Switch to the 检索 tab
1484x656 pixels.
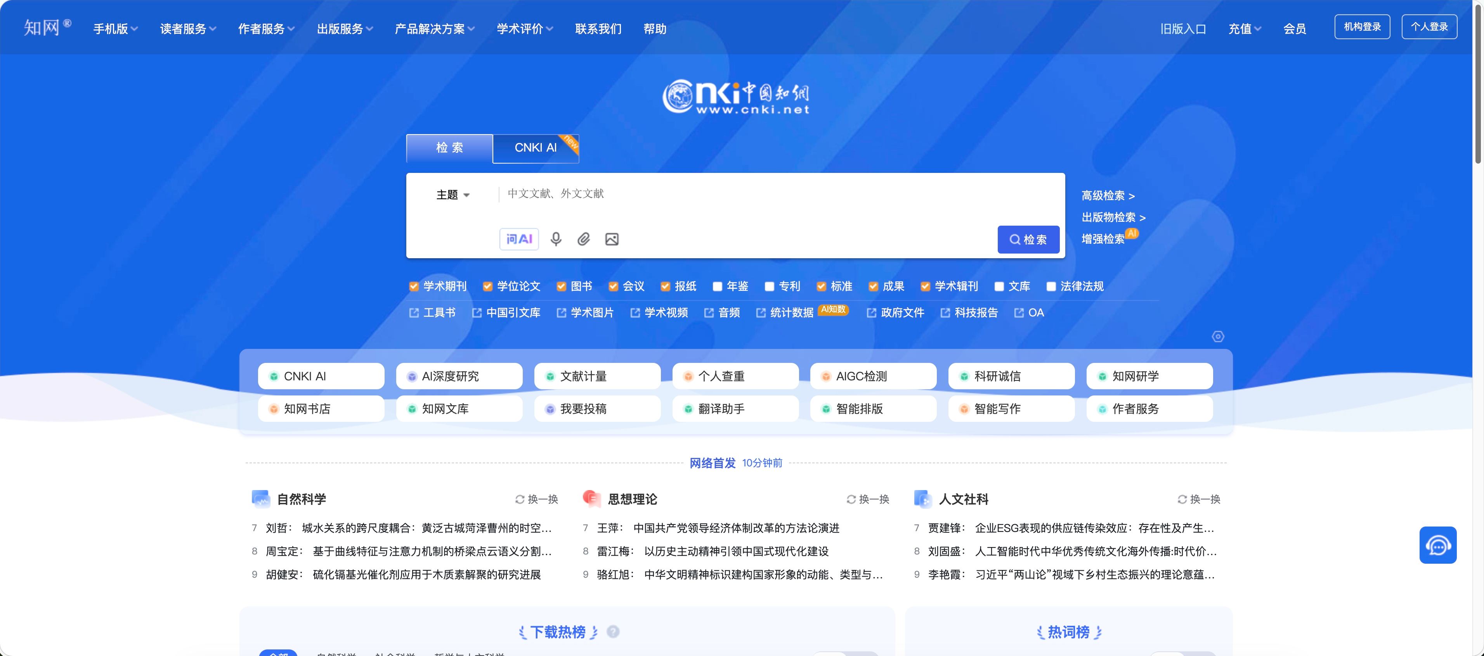pyautogui.click(x=449, y=148)
